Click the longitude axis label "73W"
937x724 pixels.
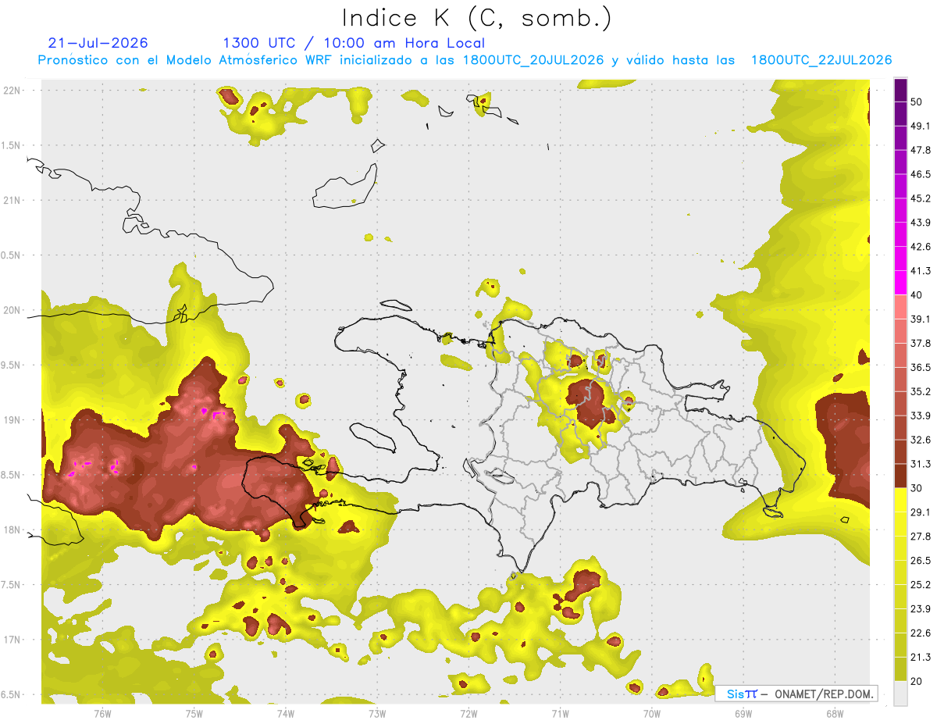[x=377, y=712]
